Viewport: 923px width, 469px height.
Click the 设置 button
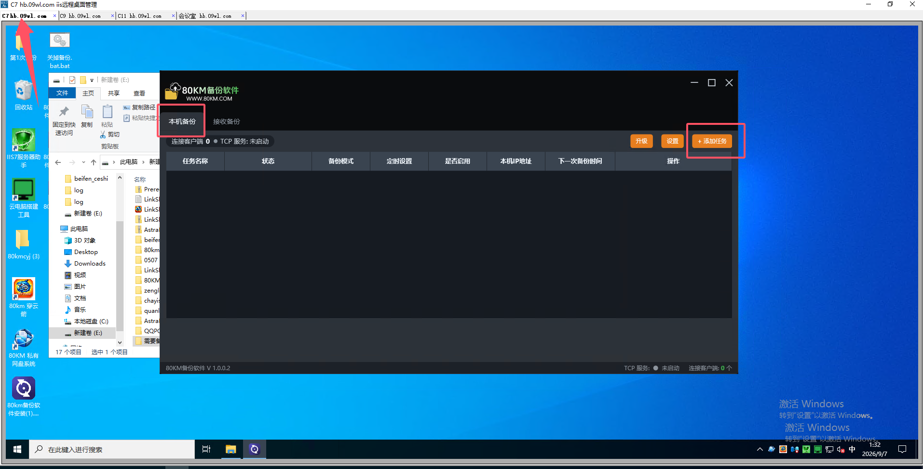672,141
